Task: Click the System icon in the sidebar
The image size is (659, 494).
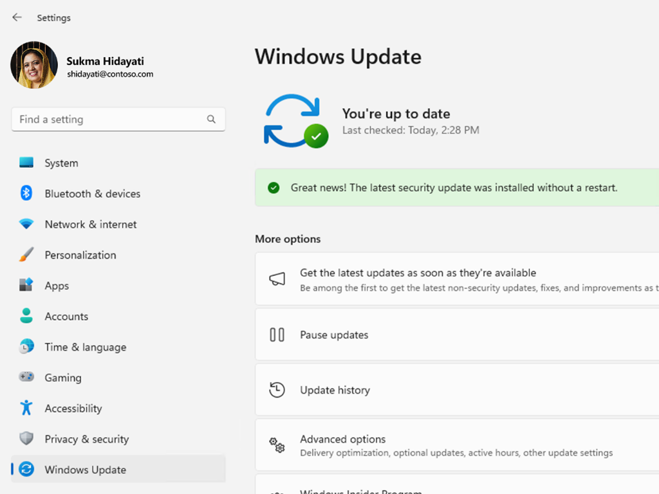Action: tap(26, 163)
